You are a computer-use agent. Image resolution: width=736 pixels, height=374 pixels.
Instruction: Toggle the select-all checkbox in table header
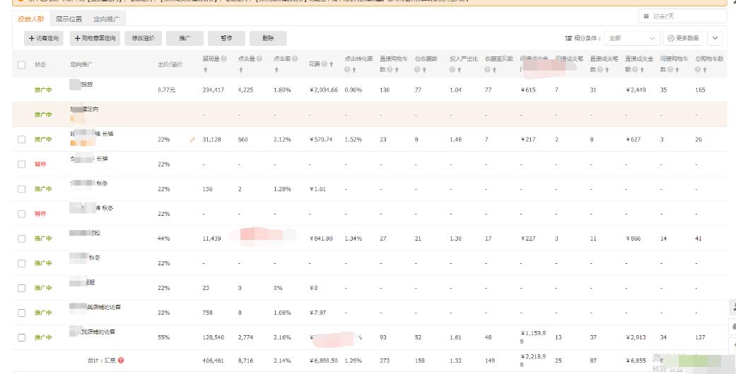tap(21, 64)
